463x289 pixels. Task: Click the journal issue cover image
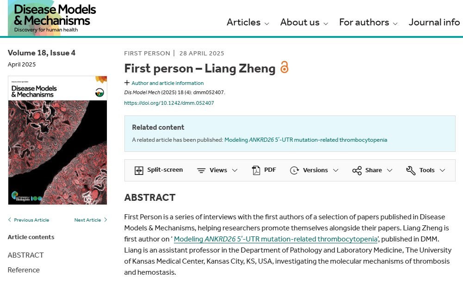57,140
